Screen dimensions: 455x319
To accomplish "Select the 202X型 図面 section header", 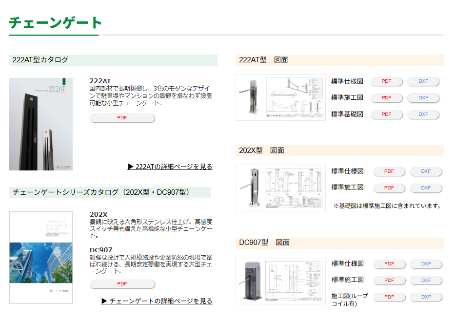I will tap(339, 150).
